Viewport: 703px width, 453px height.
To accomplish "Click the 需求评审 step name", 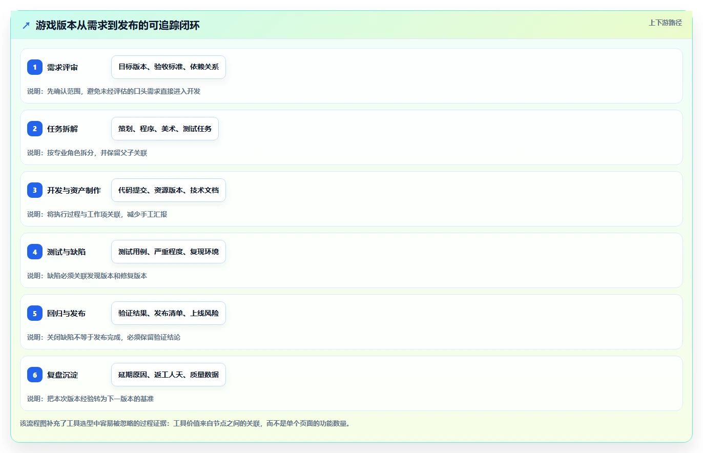I will pos(63,67).
